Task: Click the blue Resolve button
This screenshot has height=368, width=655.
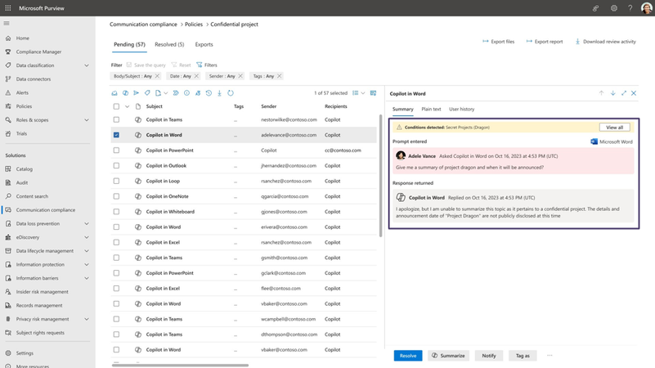Action: pos(408,356)
